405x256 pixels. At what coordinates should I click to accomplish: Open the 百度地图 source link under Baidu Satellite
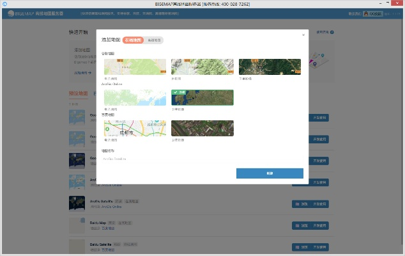tap(108, 250)
